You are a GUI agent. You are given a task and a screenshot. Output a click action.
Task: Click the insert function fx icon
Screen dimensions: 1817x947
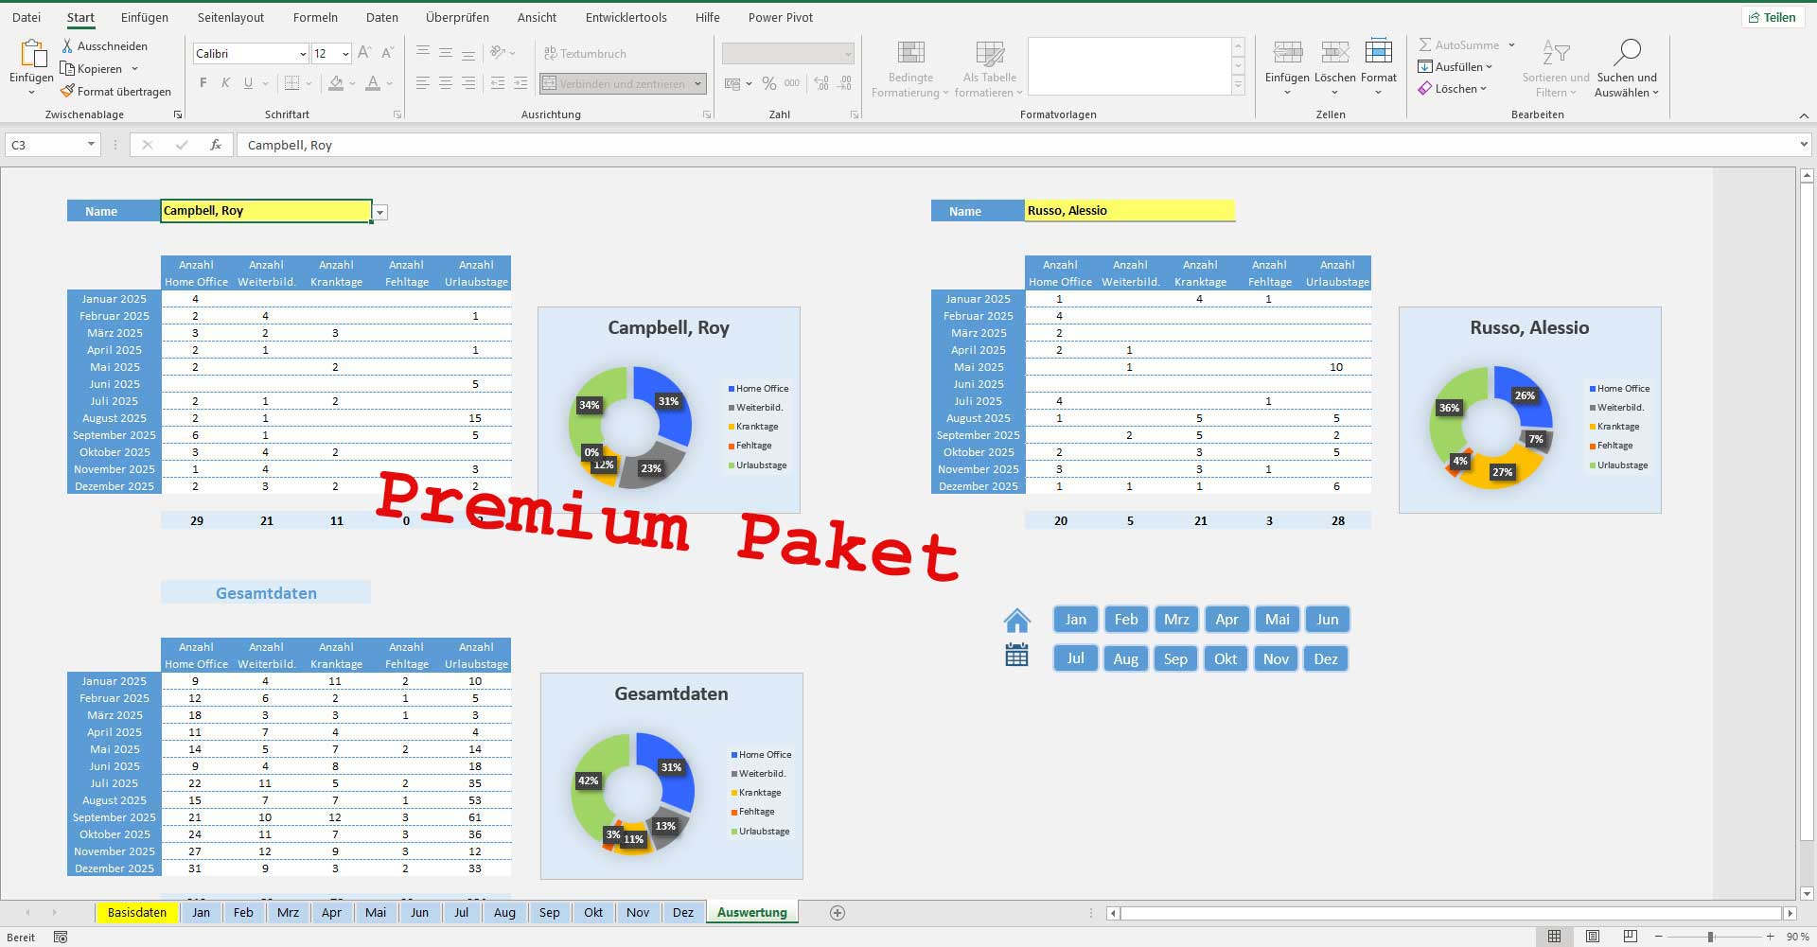click(216, 145)
